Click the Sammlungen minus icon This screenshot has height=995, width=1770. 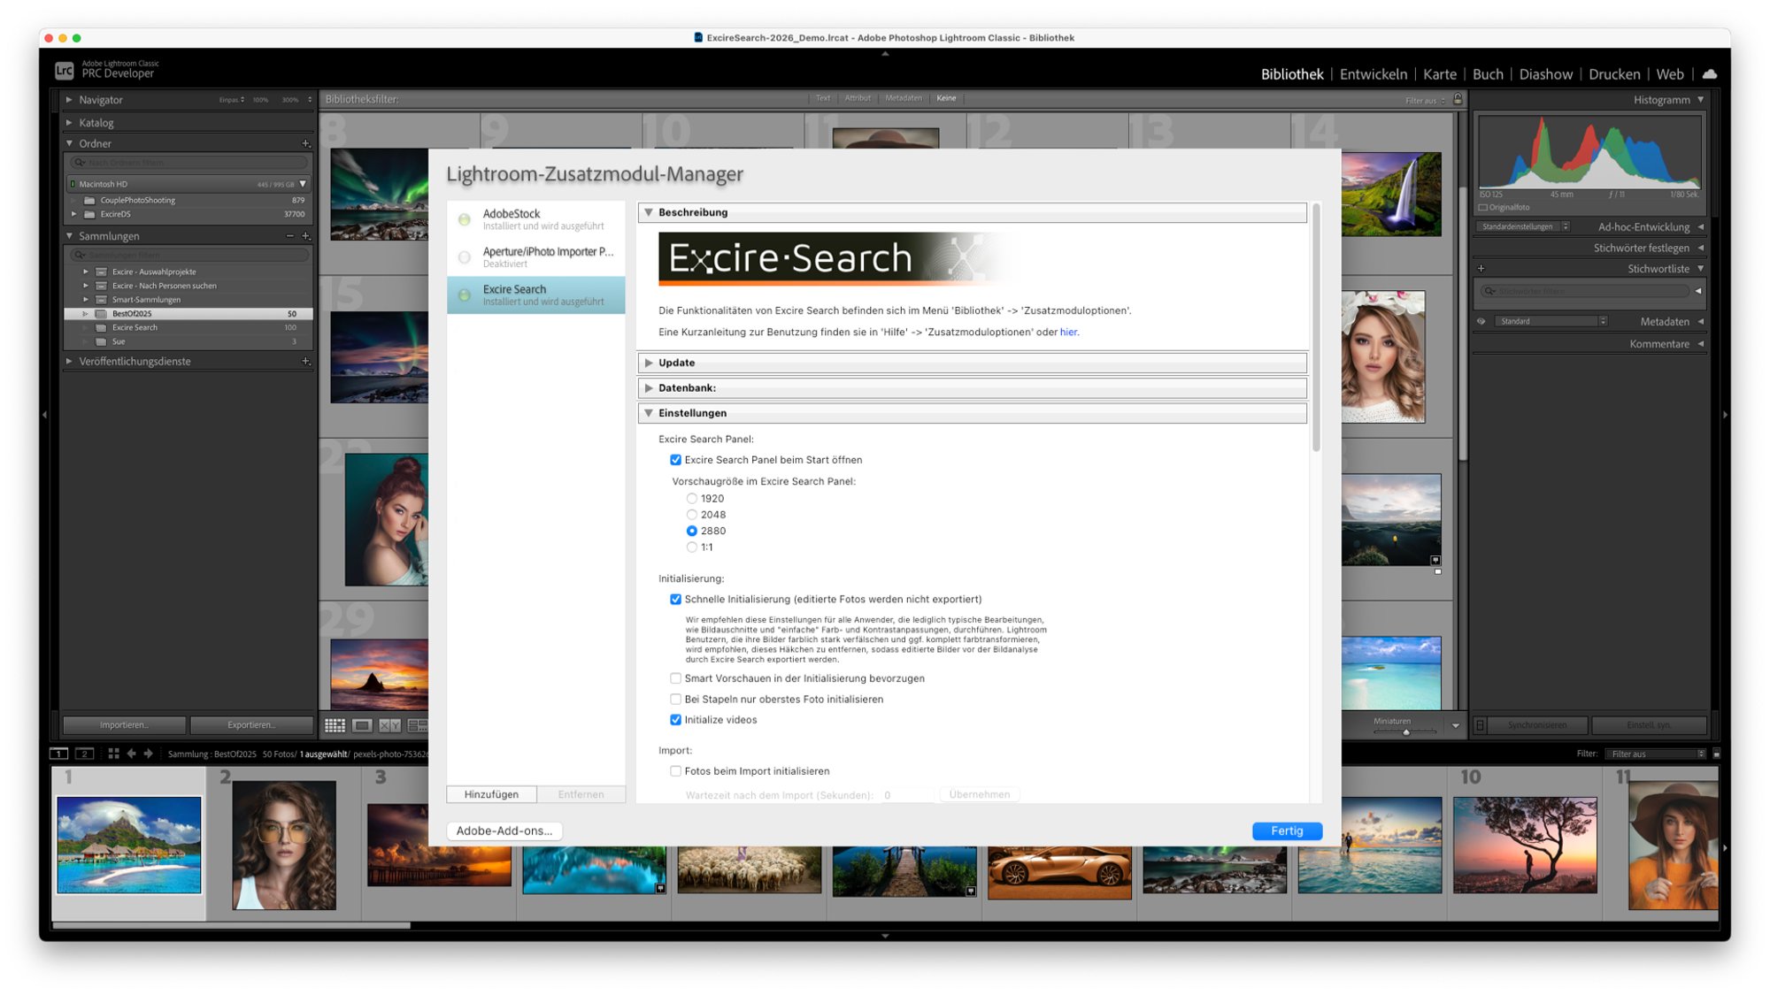[289, 236]
